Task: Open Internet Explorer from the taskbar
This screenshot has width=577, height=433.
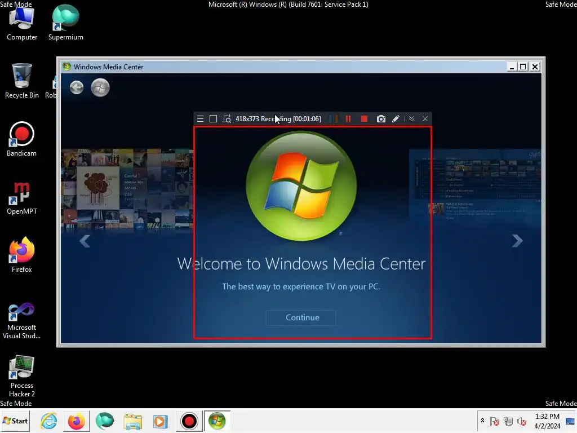Action: coord(49,421)
